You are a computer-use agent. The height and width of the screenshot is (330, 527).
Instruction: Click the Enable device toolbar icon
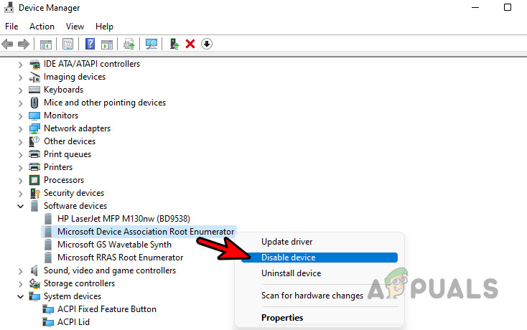pos(174,44)
